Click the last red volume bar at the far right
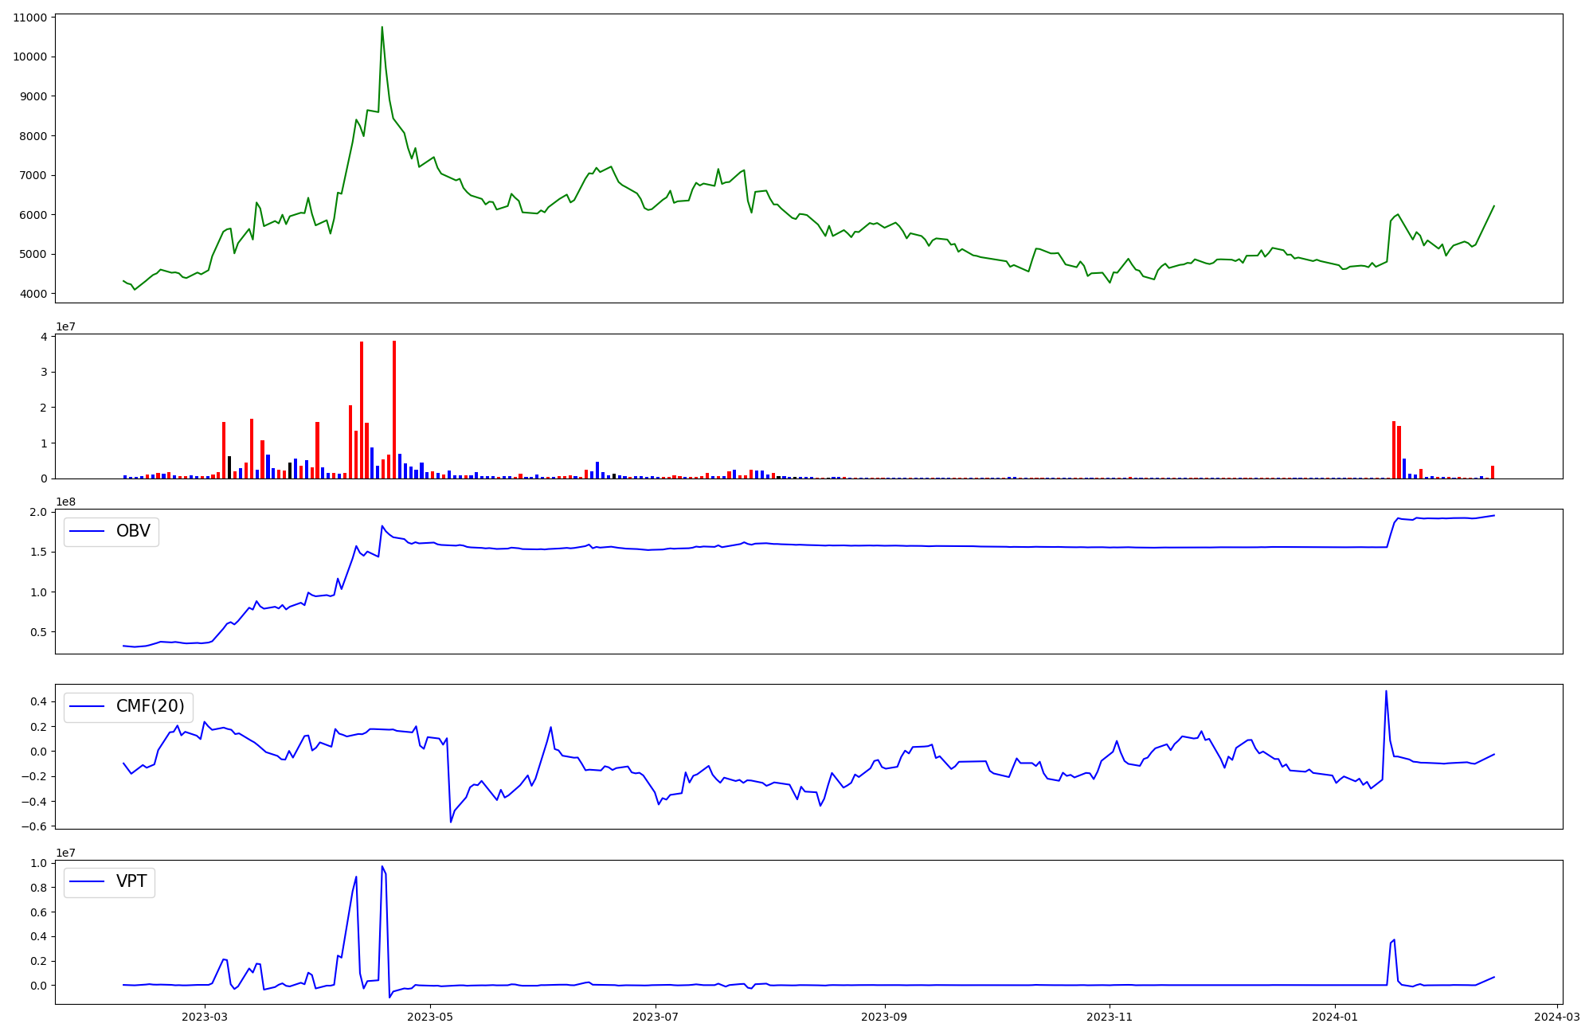This screenshot has width=1593, height=1035. click(x=1493, y=472)
